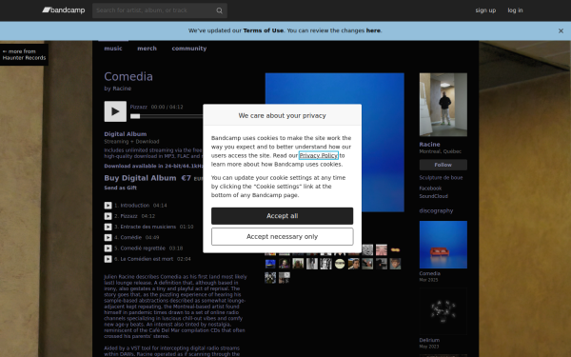Open the Racine artist link under Comedia
The image size is (571, 357).
(122, 89)
